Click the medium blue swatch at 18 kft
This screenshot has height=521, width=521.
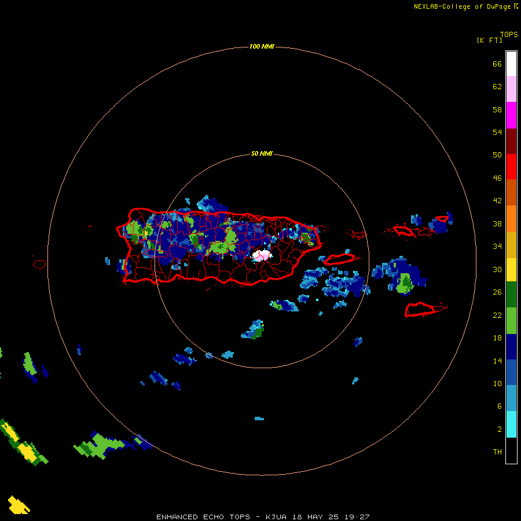[511, 372]
